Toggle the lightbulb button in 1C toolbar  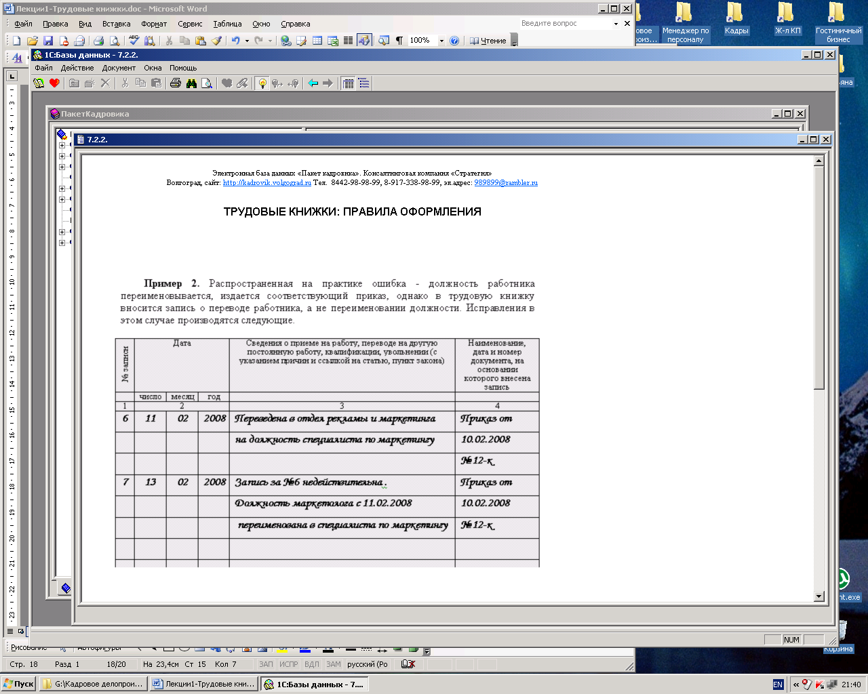tap(262, 83)
